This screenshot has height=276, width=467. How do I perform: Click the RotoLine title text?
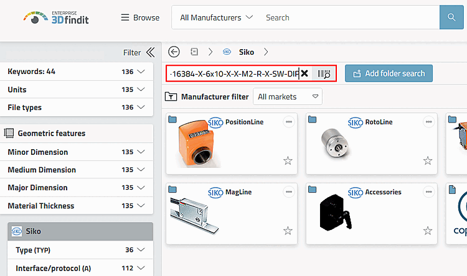379,122
